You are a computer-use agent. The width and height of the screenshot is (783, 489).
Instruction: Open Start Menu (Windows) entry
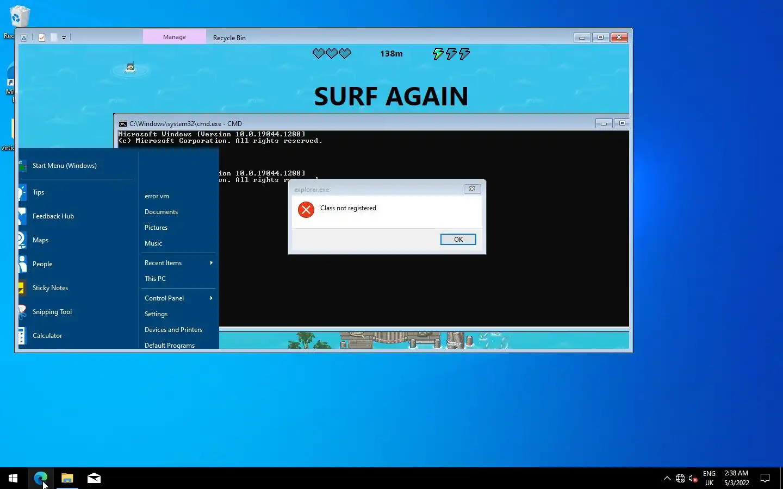tap(76, 166)
